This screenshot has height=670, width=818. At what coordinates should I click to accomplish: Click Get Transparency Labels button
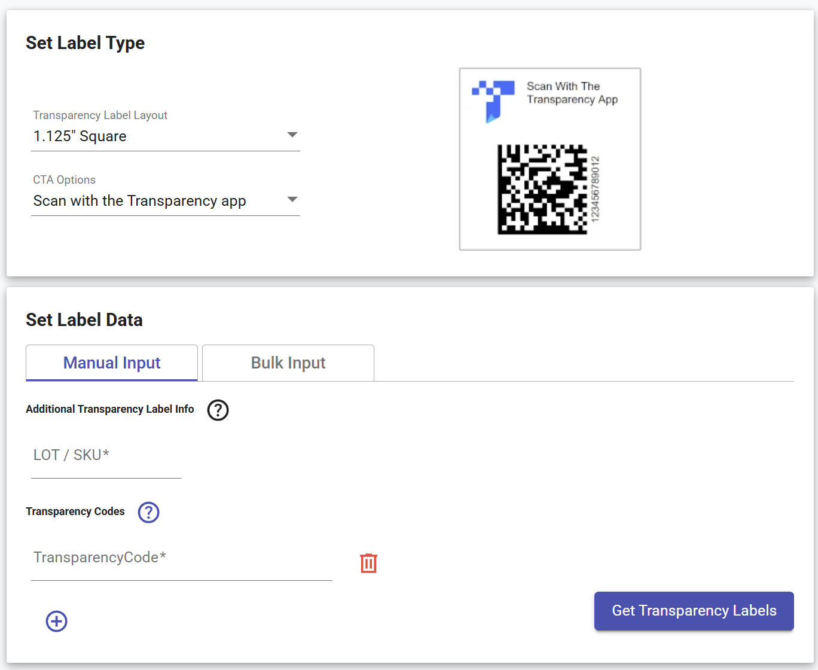[x=694, y=611]
